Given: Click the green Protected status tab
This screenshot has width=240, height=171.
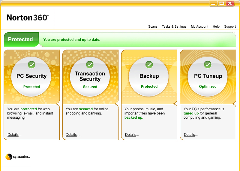Looking at the screenshot, I should 21,39.
